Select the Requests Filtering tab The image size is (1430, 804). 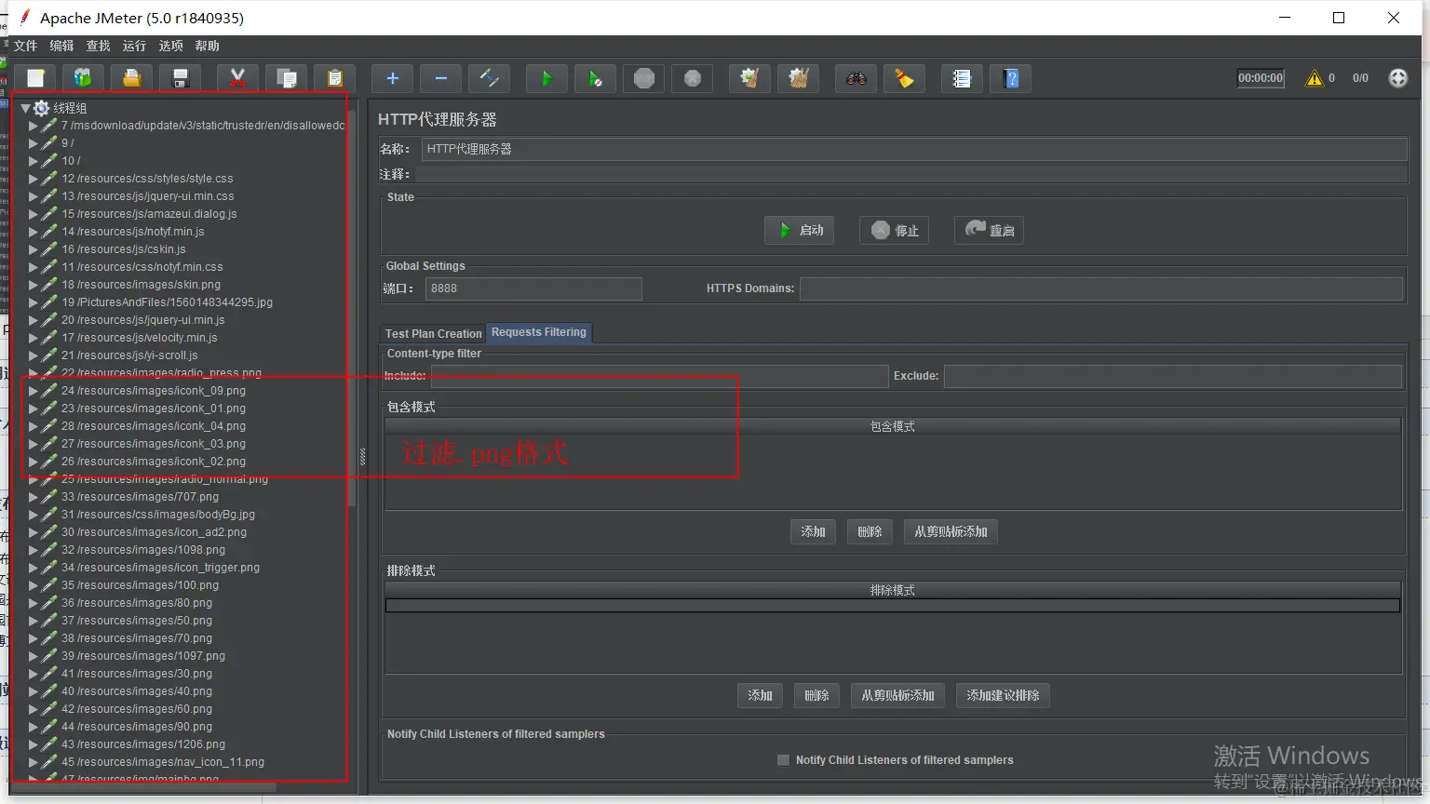click(x=539, y=332)
